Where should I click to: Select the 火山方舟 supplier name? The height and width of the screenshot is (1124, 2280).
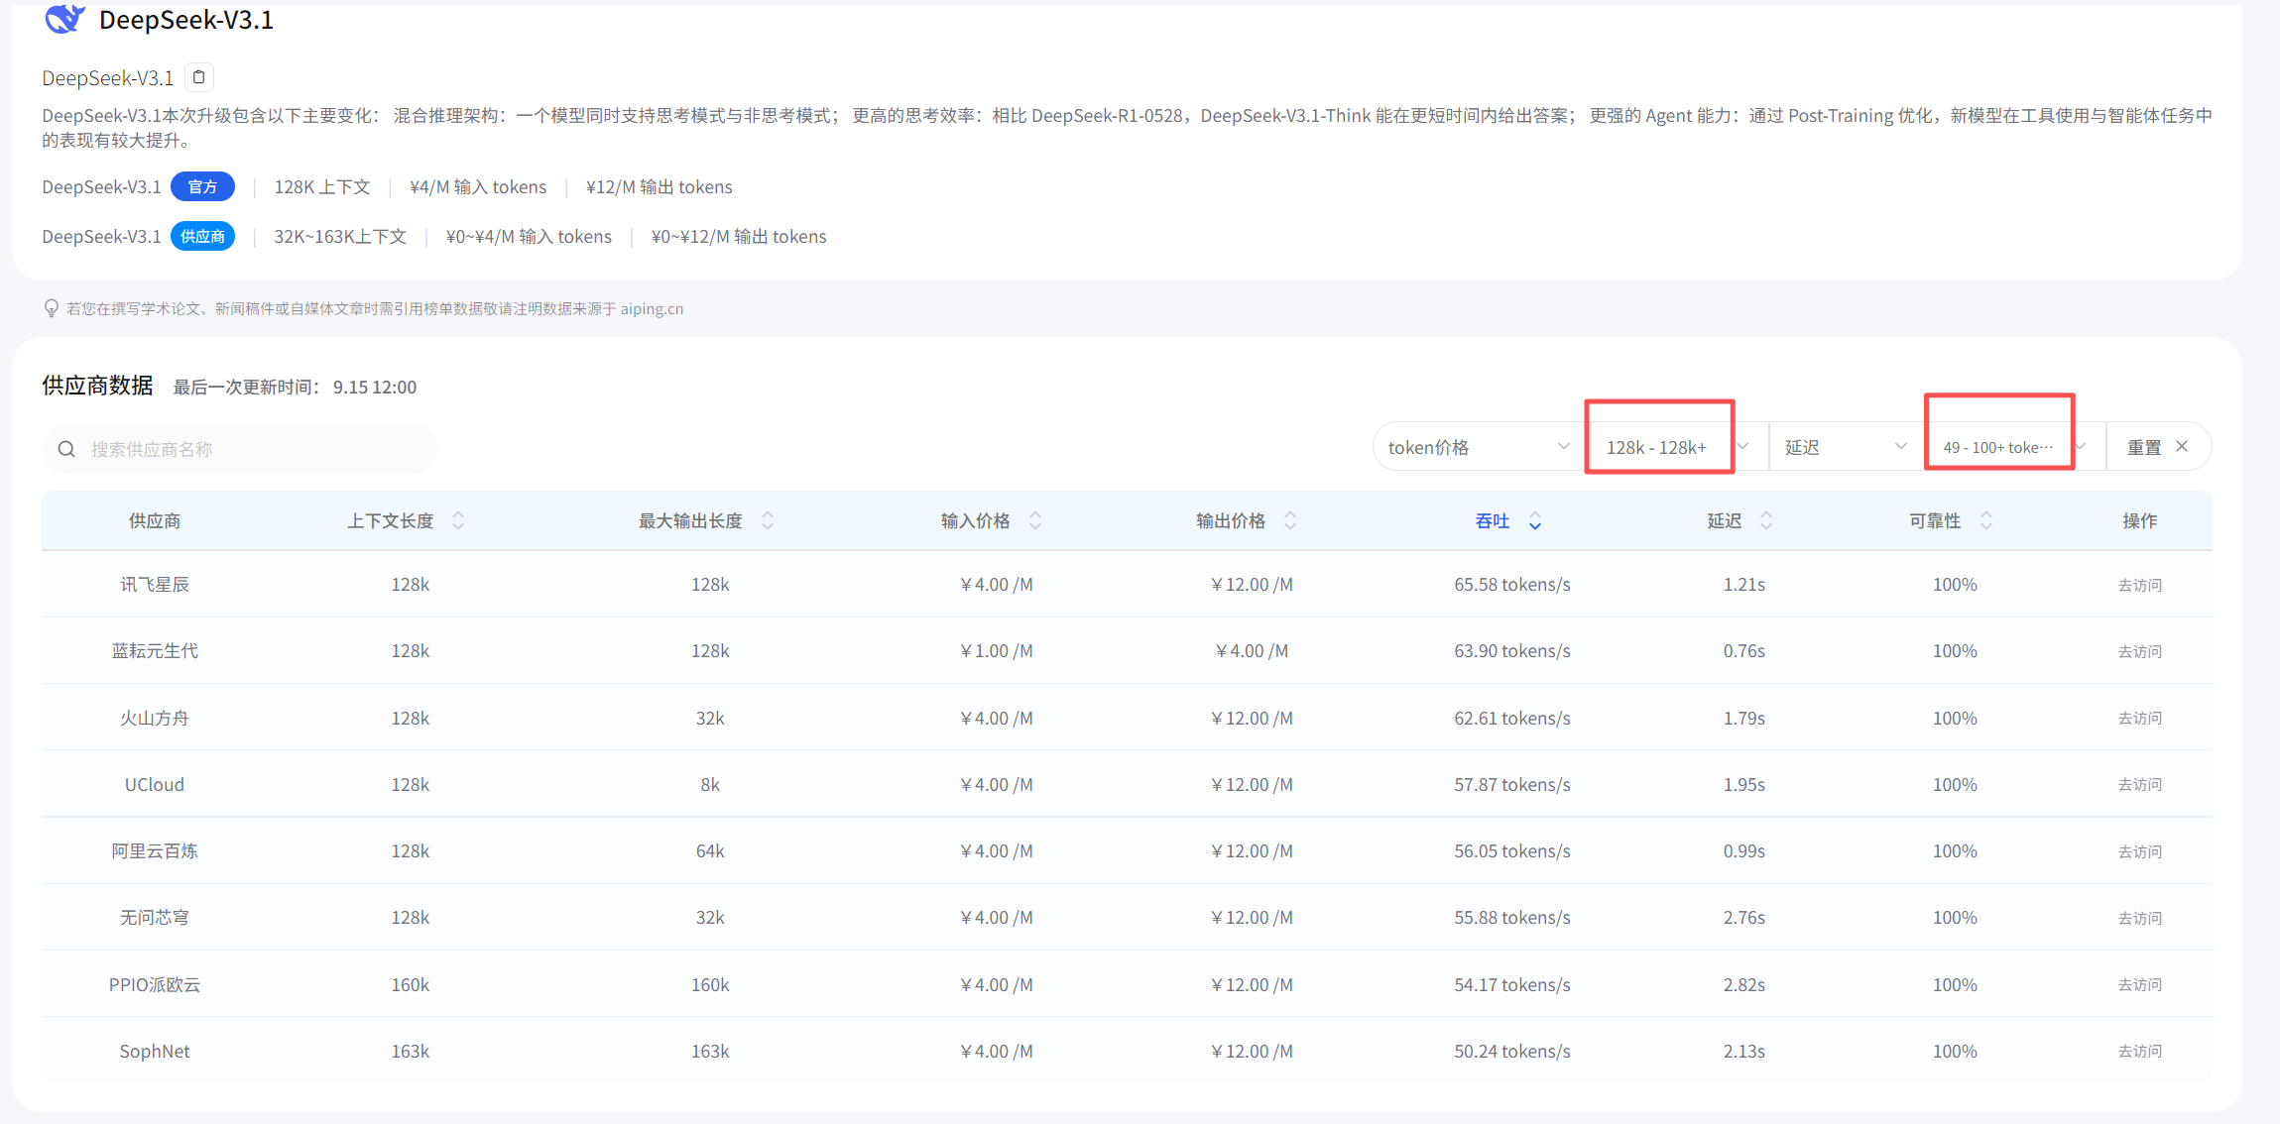[x=155, y=718]
